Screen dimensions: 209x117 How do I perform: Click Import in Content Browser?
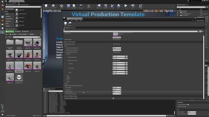click(18, 32)
